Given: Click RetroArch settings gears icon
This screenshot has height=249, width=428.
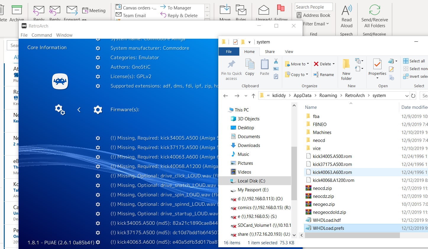Looking at the screenshot, I should click(60, 110).
